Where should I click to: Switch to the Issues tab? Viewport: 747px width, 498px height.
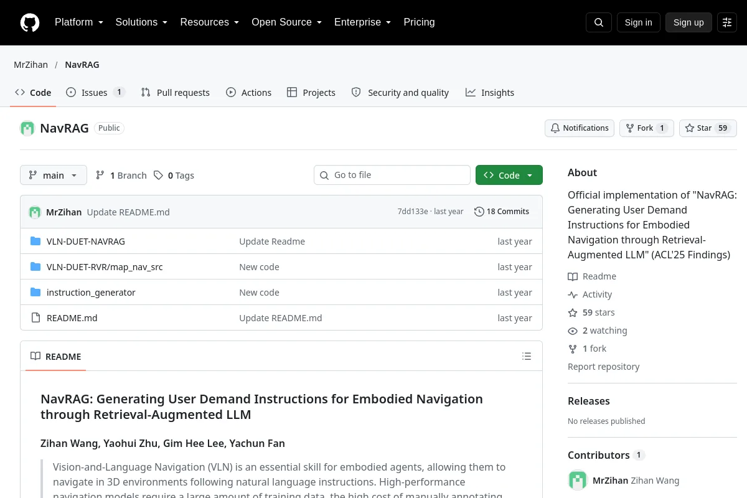point(96,93)
